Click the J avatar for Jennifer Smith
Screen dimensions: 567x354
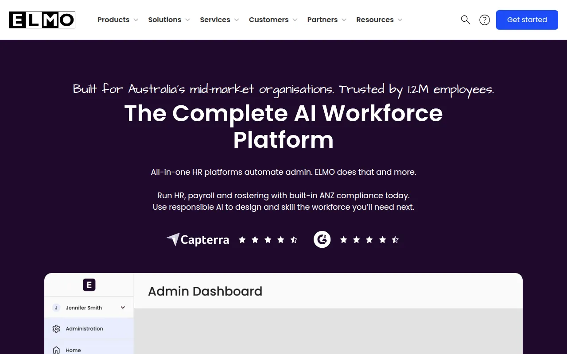pyautogui.click(x=56, y=308)
